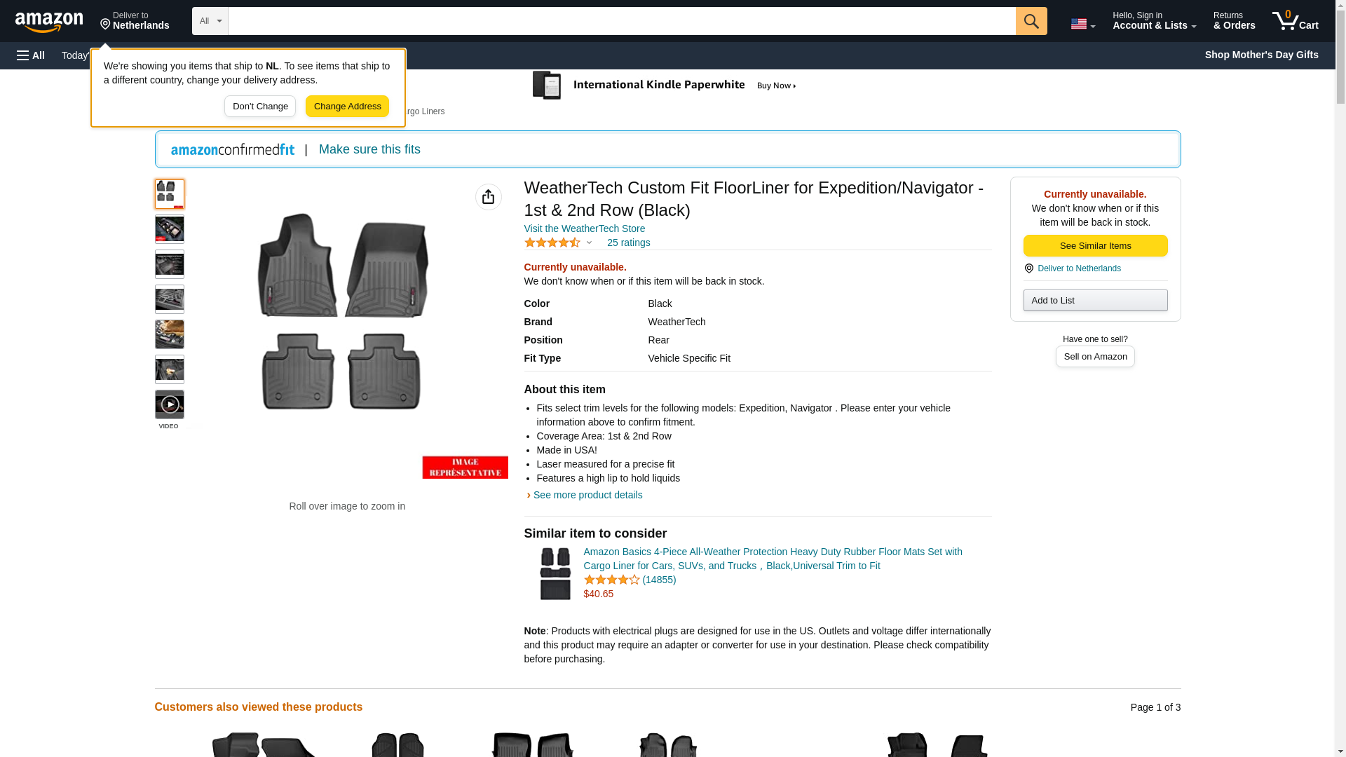The width and height of the screenshot is (1346, 757).
Task: Click the US flag language selector
Action: [x=1082, y=24]
